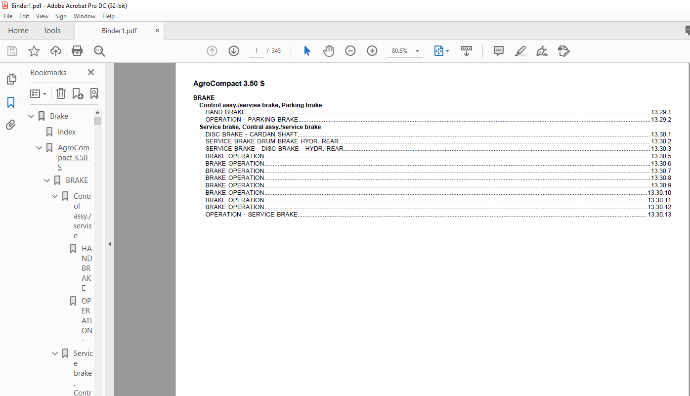The height and width of the screenshot is (396, 690).
Task: Zoom out with minus button
Action: point(350,51)
